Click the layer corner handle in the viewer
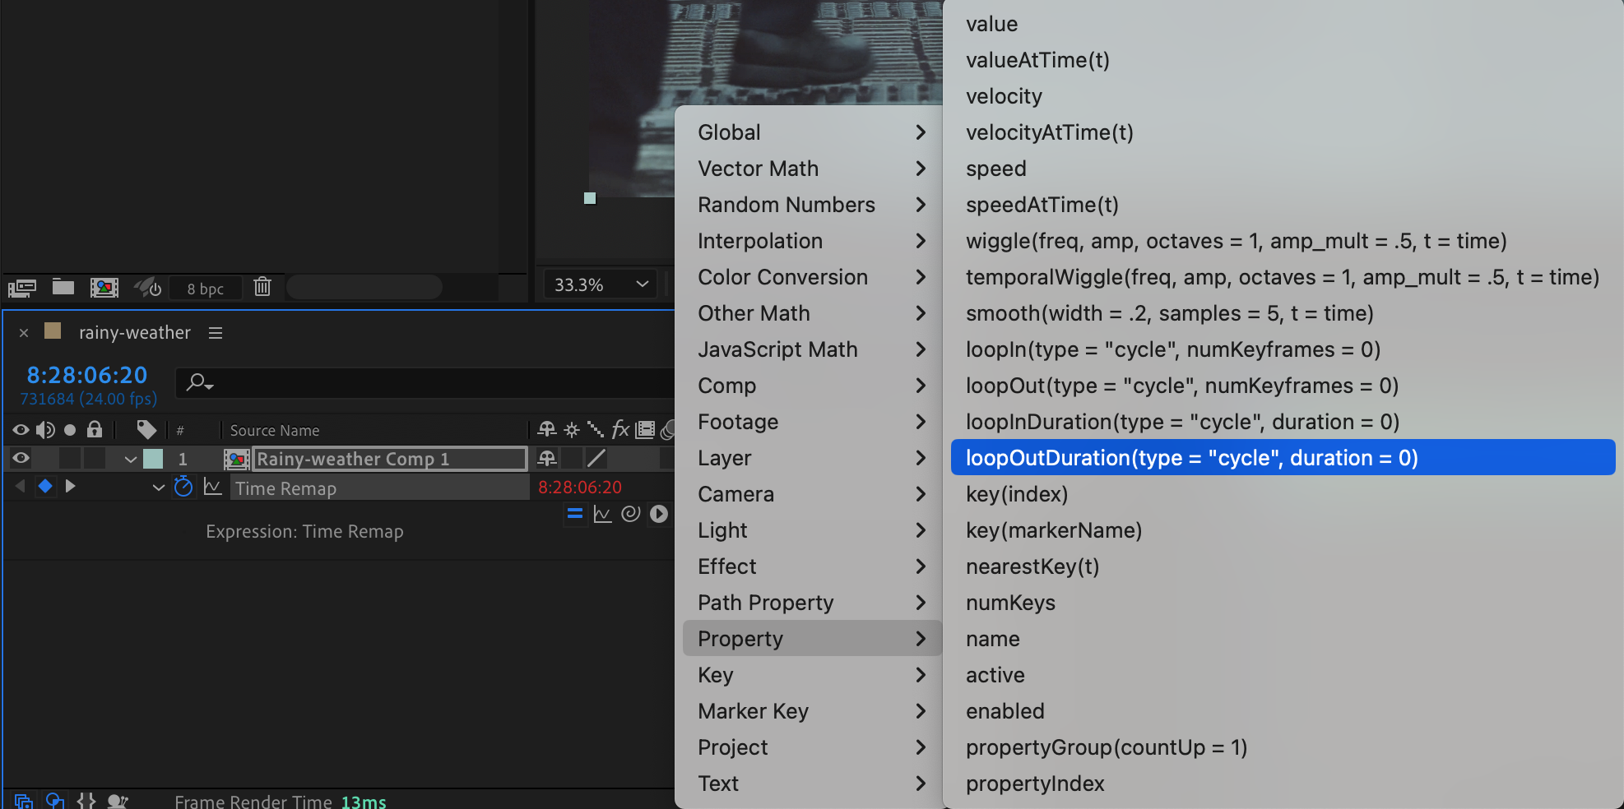The height and width of the screenshot is (809, 1624). [x=590, y=198]
